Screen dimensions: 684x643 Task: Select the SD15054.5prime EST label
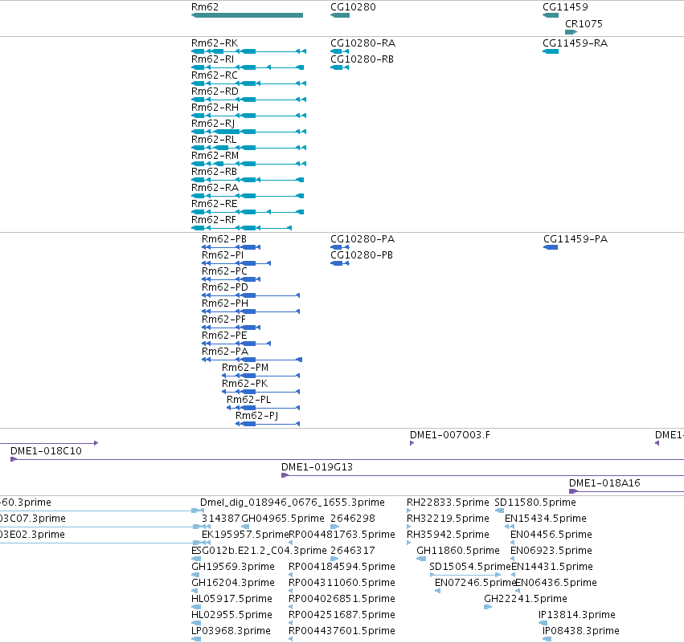pyautogui.click(x=470, y=567)
